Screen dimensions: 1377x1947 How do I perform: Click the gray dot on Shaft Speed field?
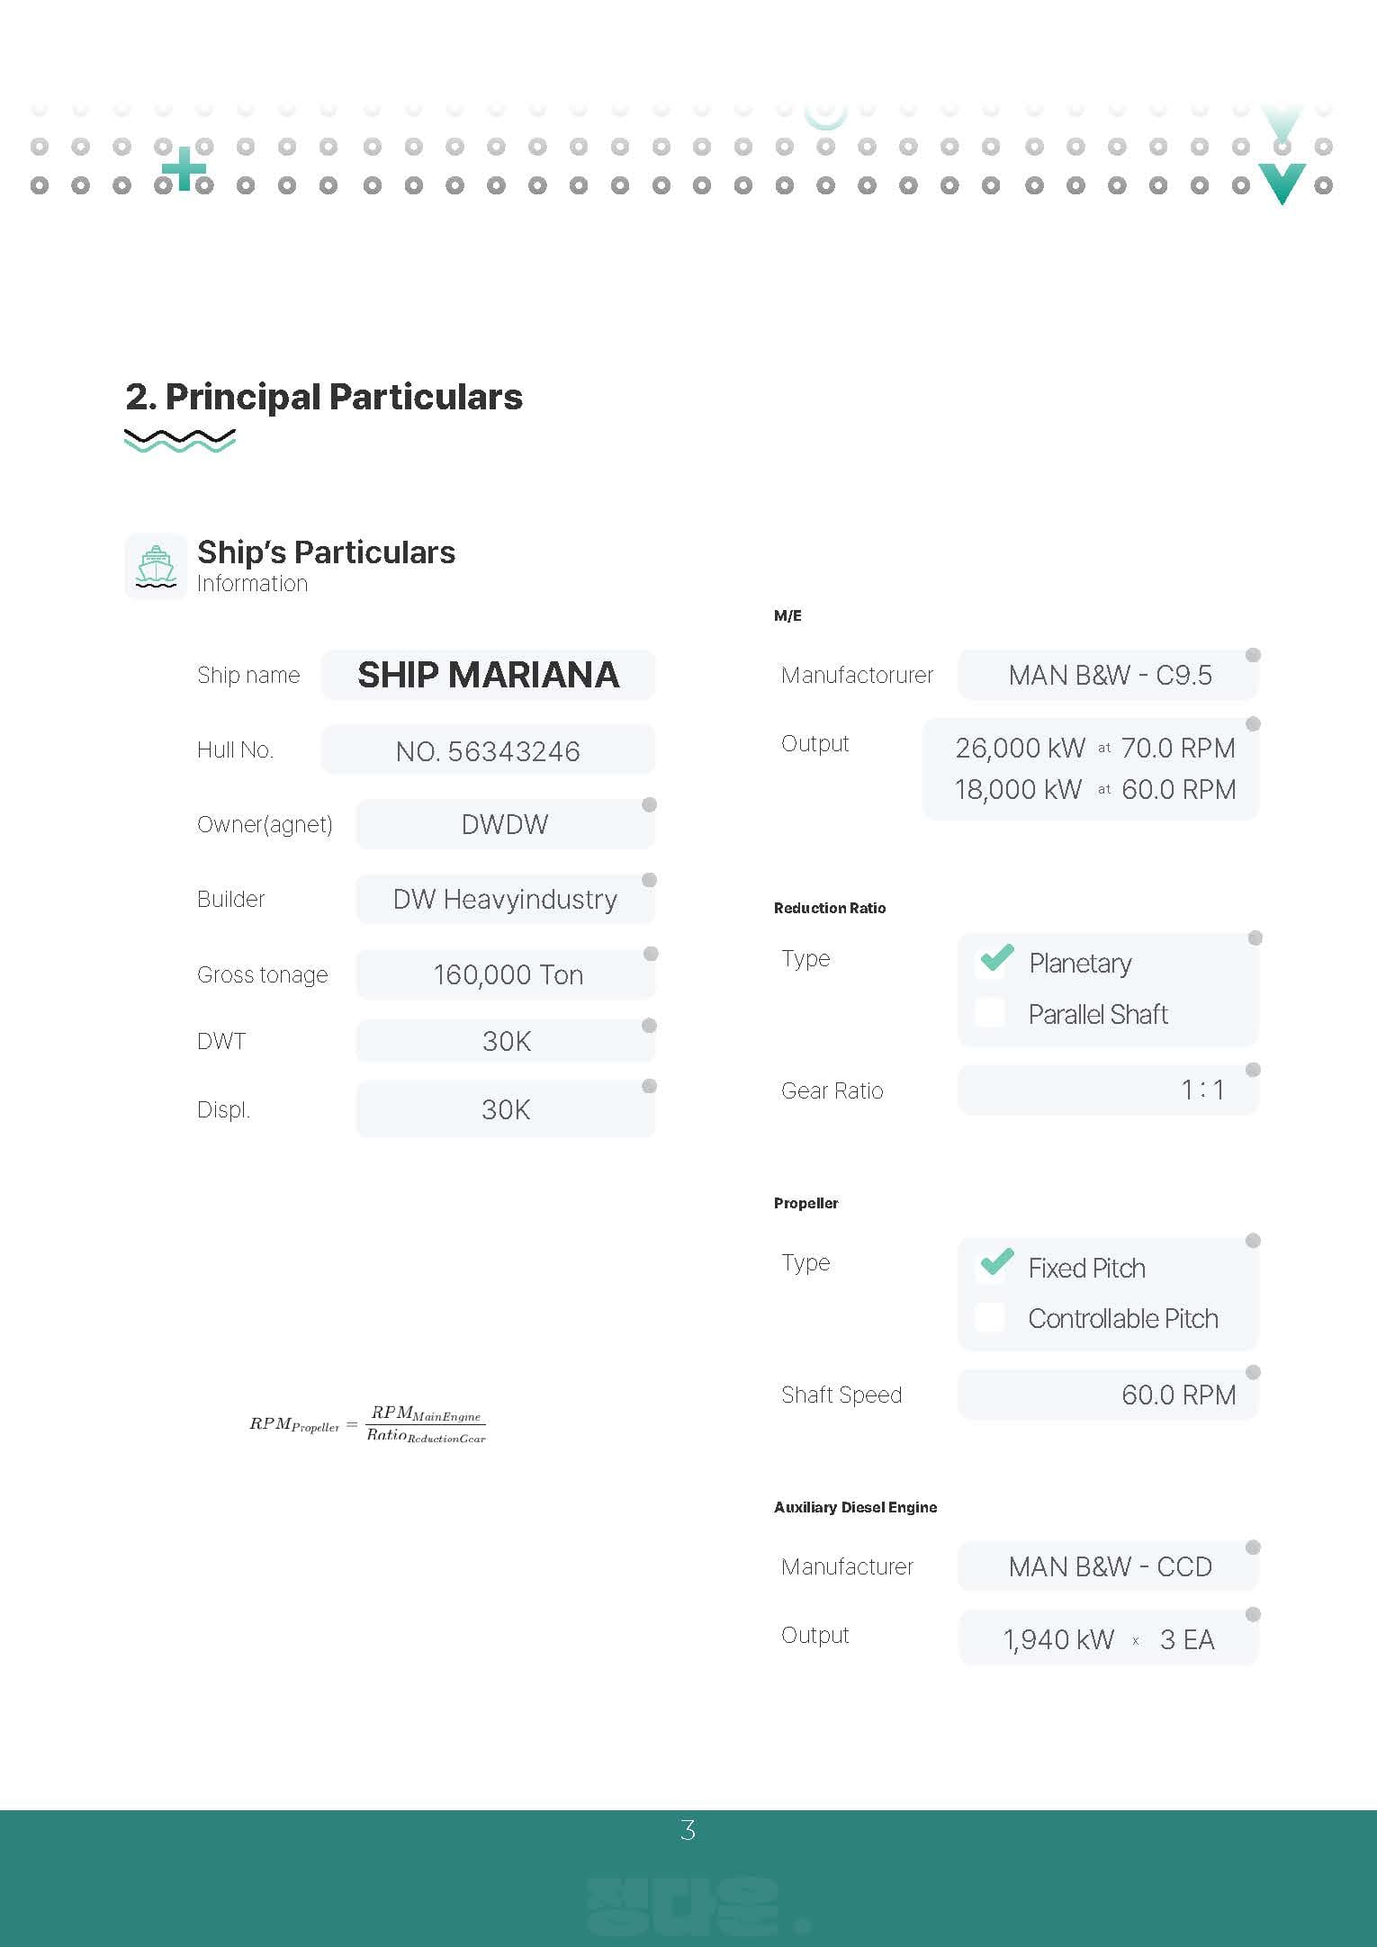pos(1253,1373)
